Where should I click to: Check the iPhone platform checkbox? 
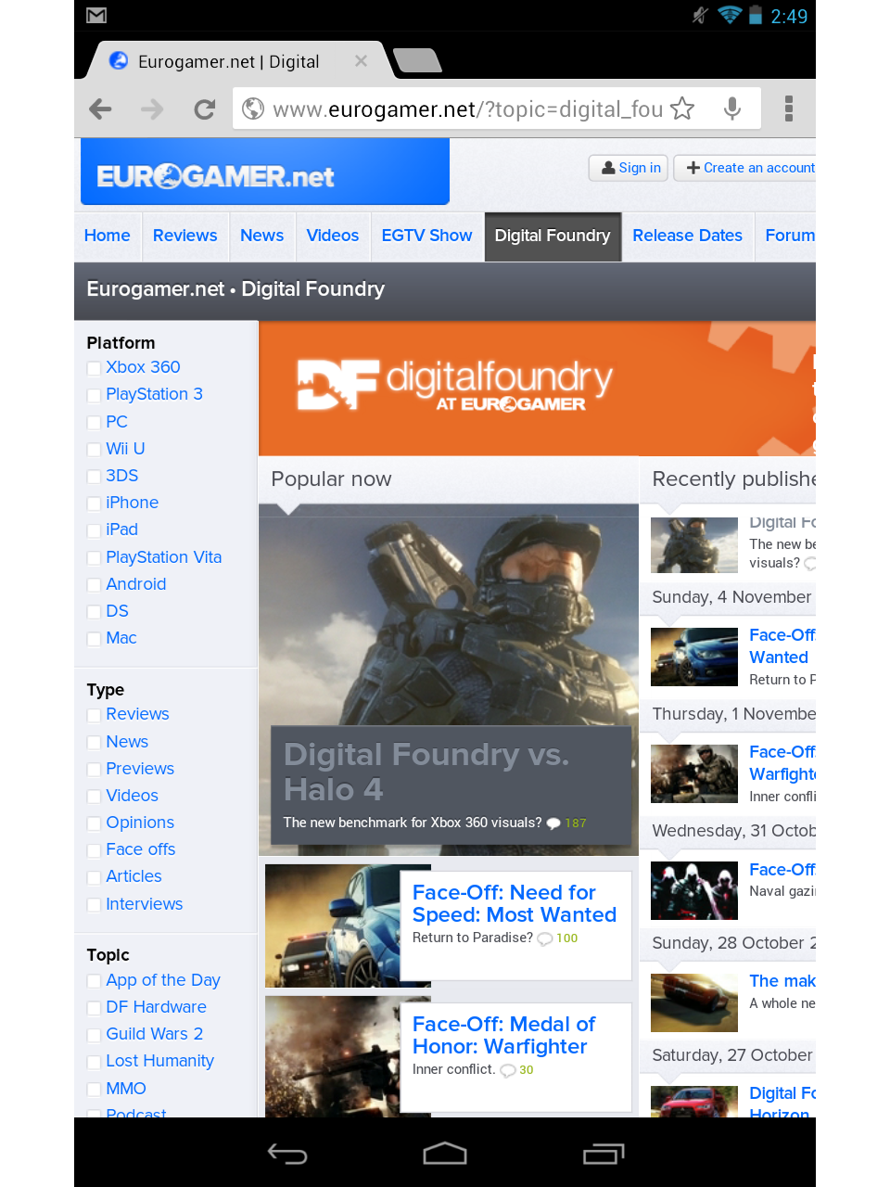pyautogui.click(x=94, y=504)
